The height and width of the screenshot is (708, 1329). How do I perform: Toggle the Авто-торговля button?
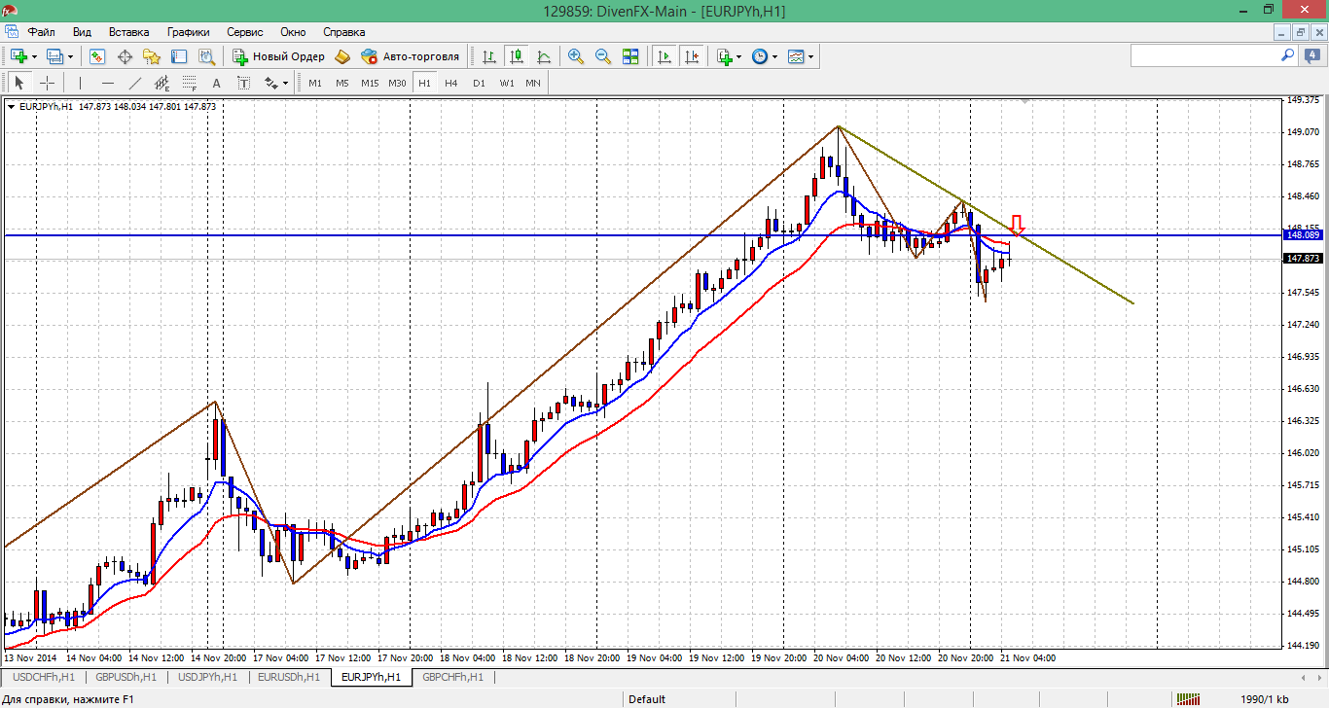pos(410,56)
